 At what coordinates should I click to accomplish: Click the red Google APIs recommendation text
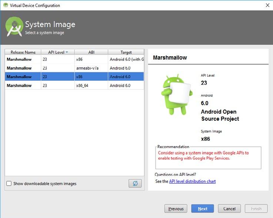[203, 155]
